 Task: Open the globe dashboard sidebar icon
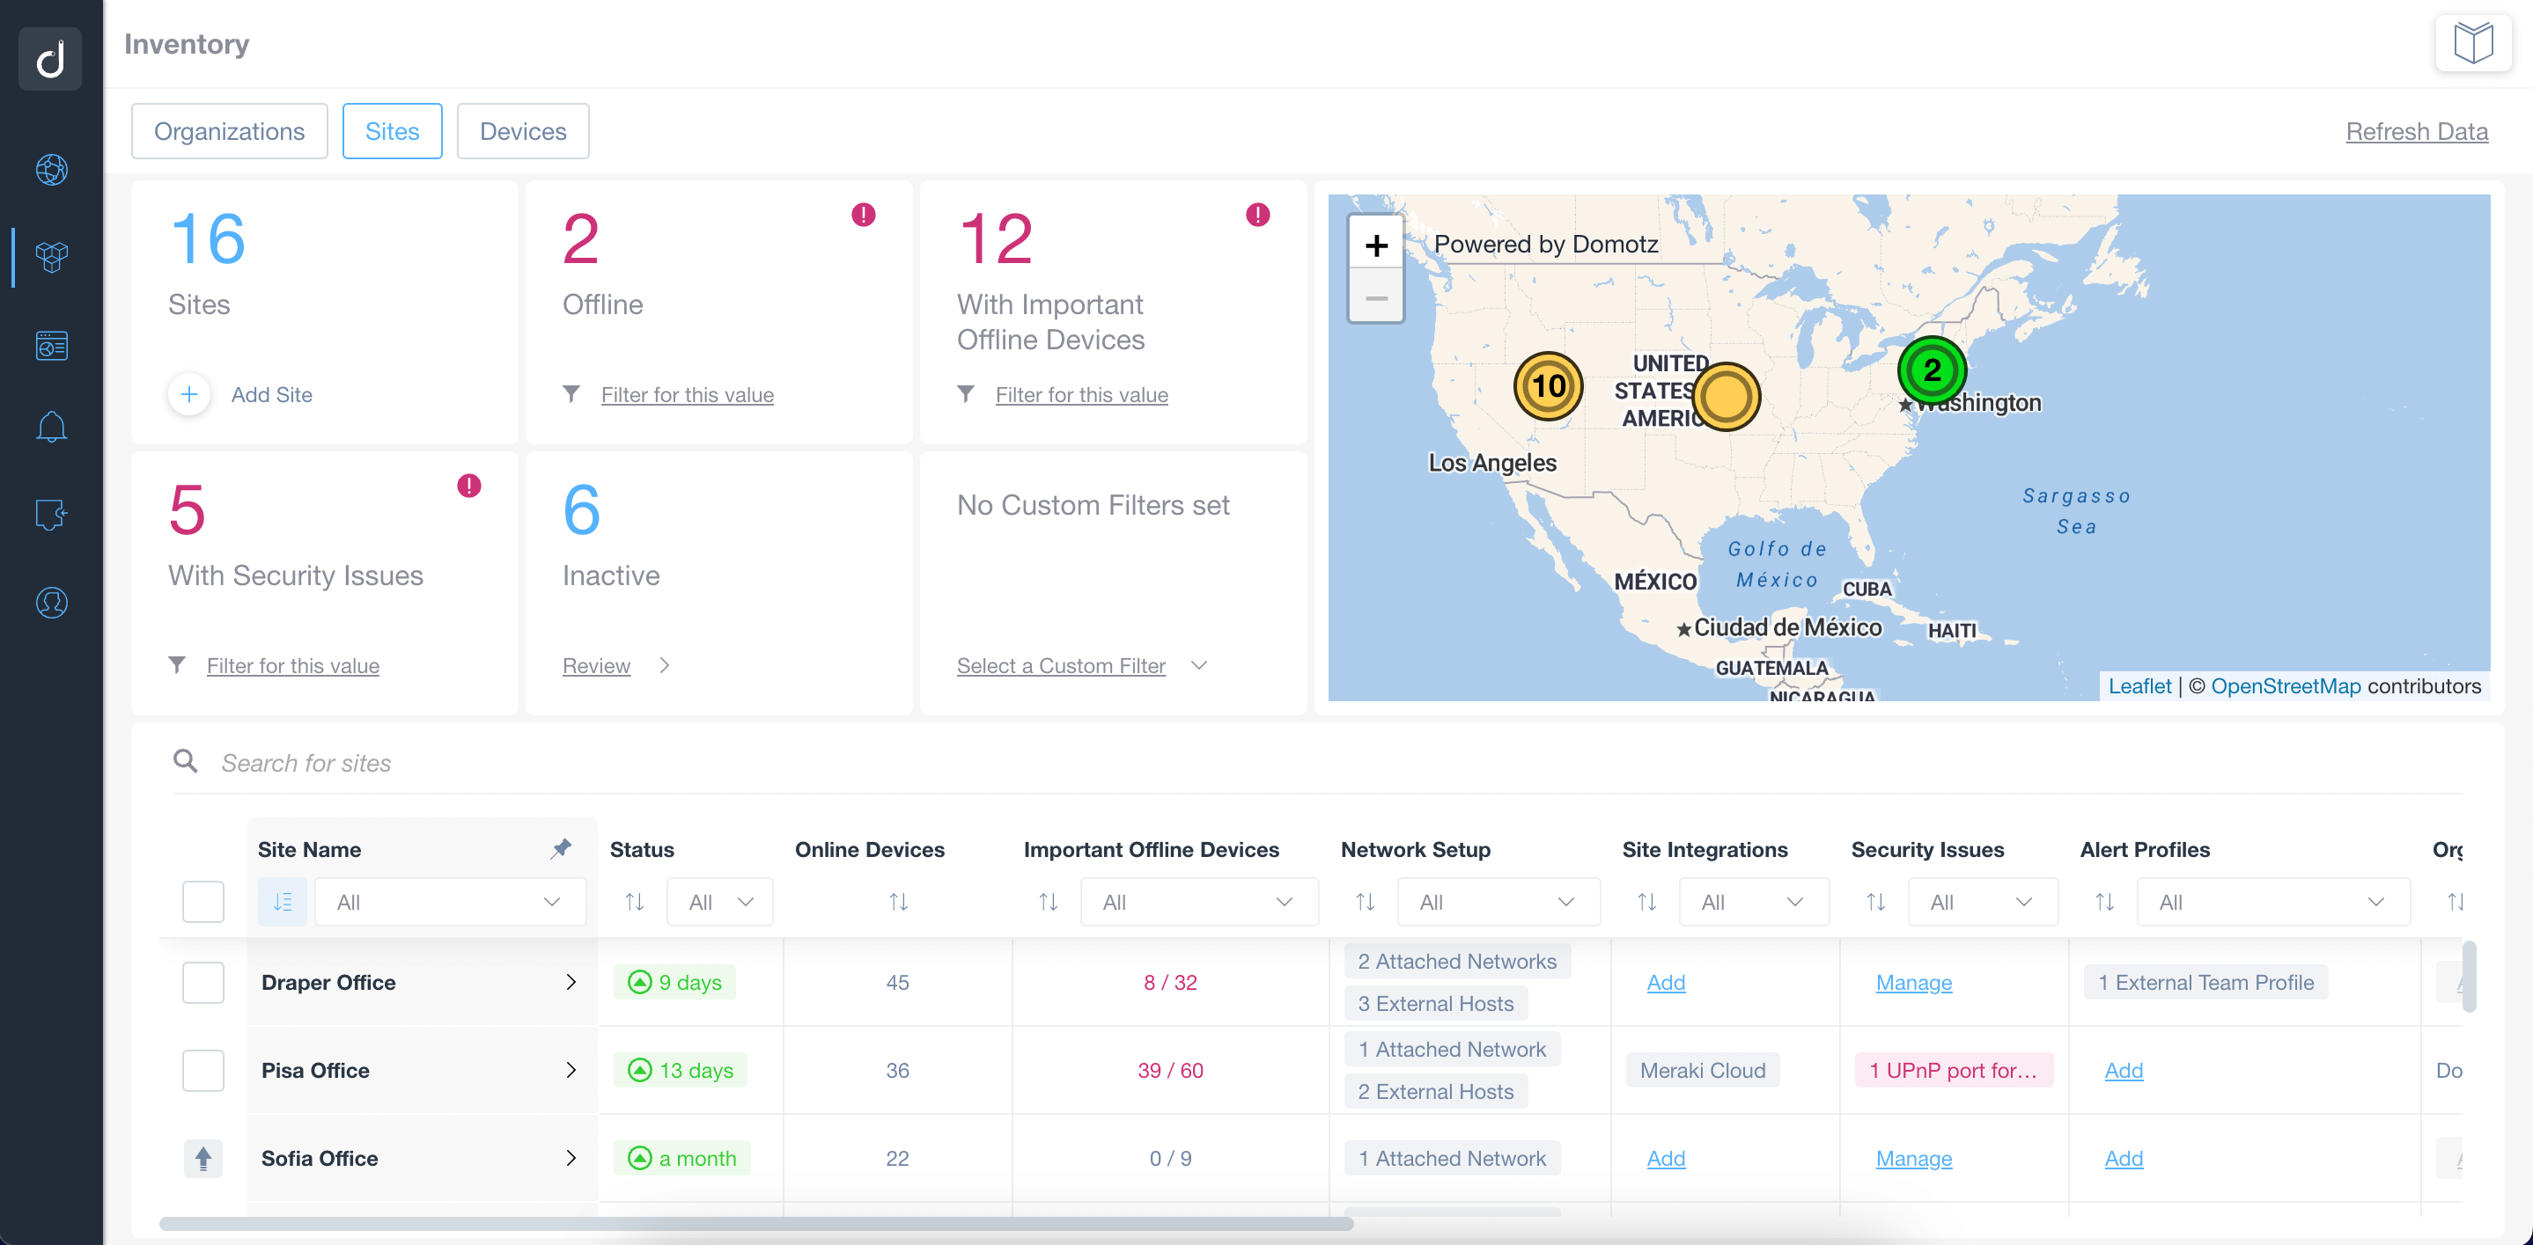[x=51, y=170]
